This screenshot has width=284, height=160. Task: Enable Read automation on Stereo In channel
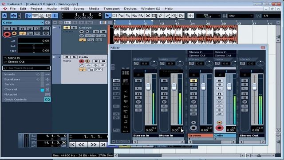coord(138,94)
